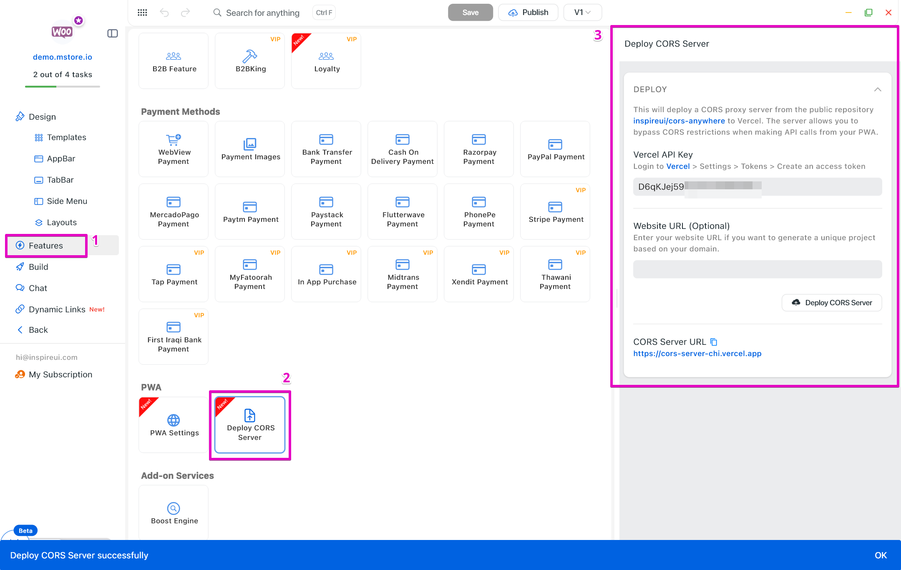Open the Boost Engine feature card
This screenshot has height=570, width=901.
pyautogui.click(x=174, y=512)
